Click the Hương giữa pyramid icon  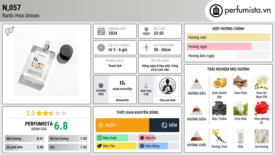(x=197, y=110)
